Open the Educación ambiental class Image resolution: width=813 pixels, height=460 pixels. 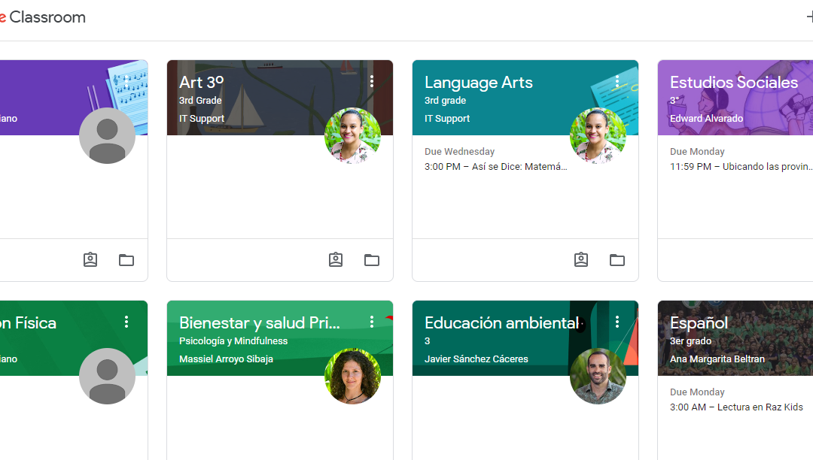(x=501, y=323)
